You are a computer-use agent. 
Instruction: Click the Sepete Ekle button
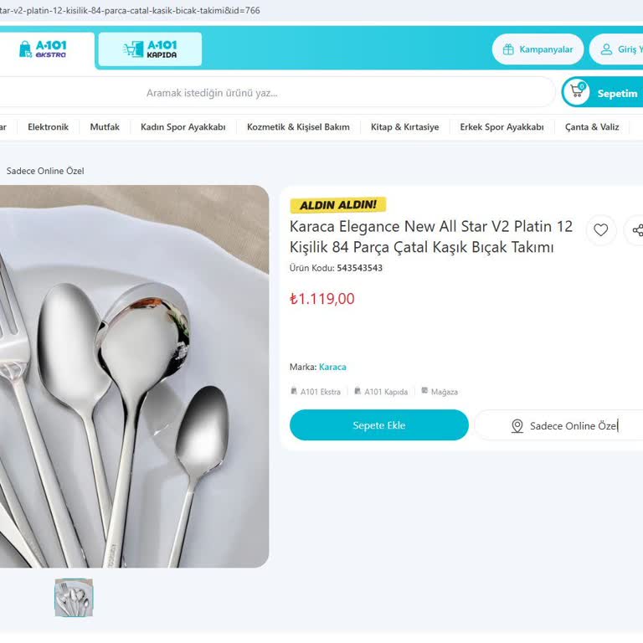[x=378, y=425]
